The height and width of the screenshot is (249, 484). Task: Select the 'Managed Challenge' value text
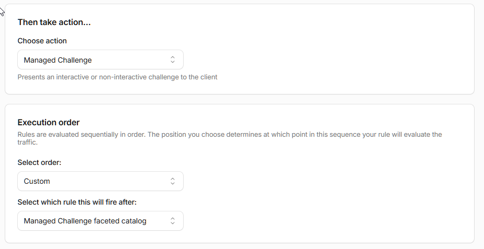coord(58,60)
